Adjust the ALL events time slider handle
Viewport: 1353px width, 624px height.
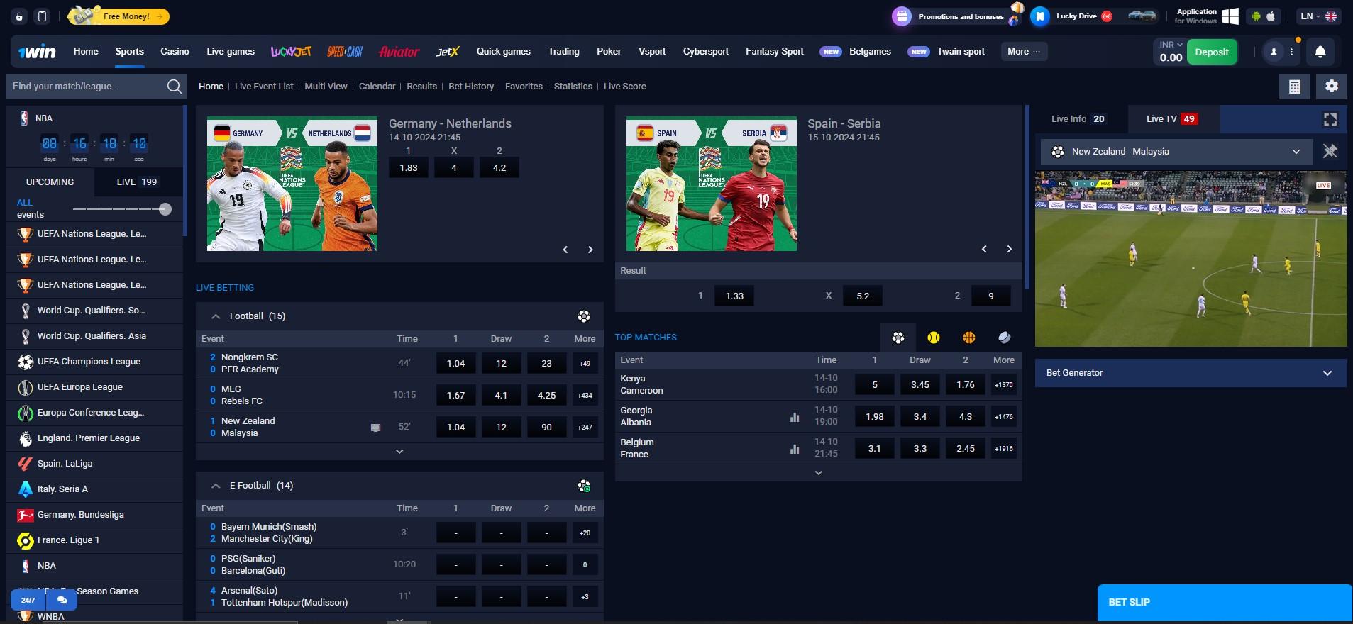tap(165, 209)
